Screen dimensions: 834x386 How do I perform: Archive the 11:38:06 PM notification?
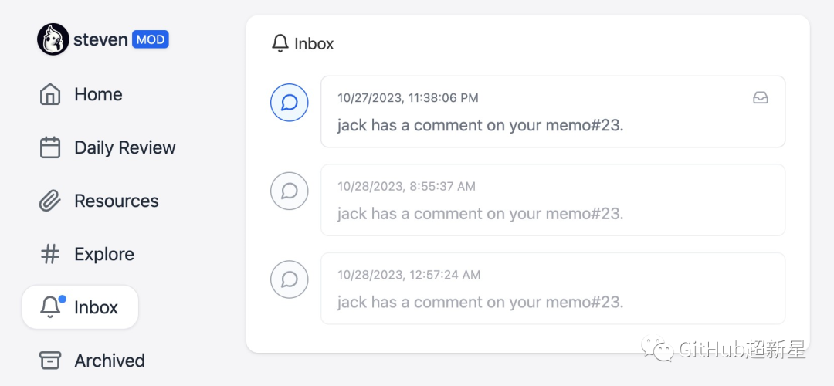tap(760, 98)
